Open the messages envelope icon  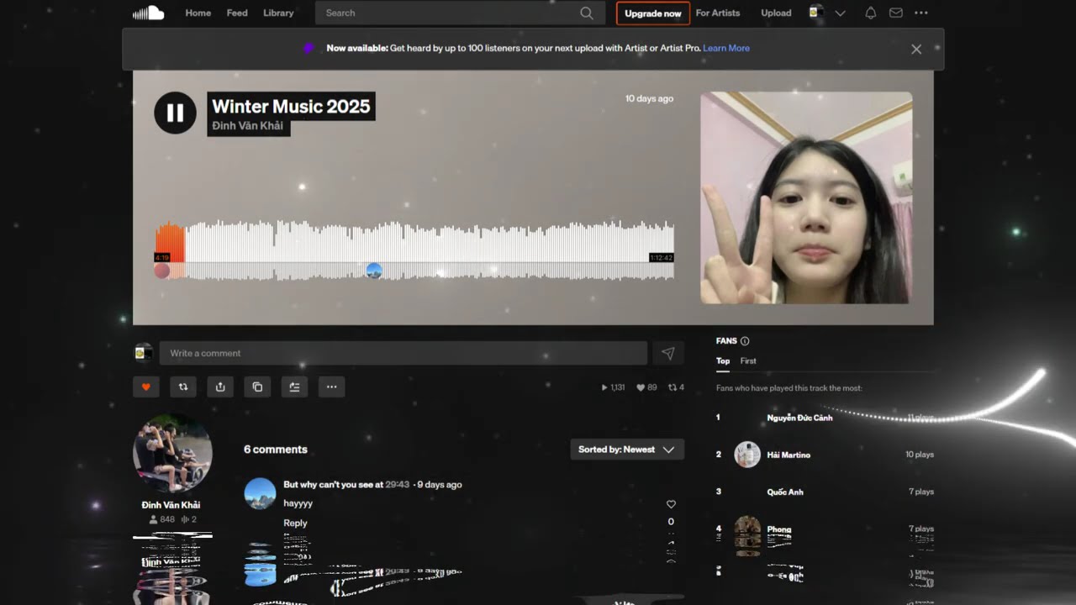pos(896,13)
